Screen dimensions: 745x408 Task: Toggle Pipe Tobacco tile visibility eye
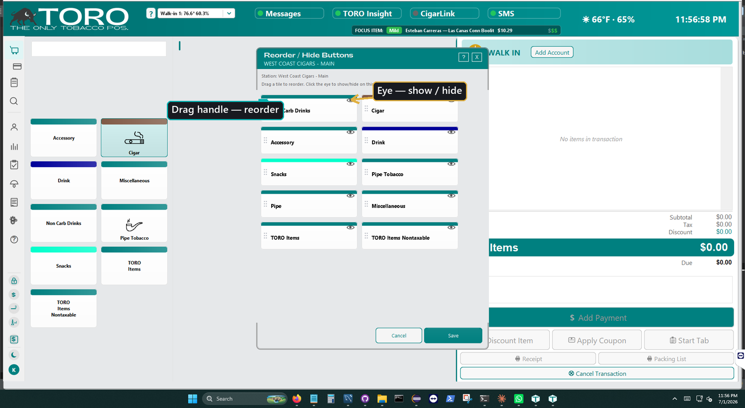(x=451, y=164)
